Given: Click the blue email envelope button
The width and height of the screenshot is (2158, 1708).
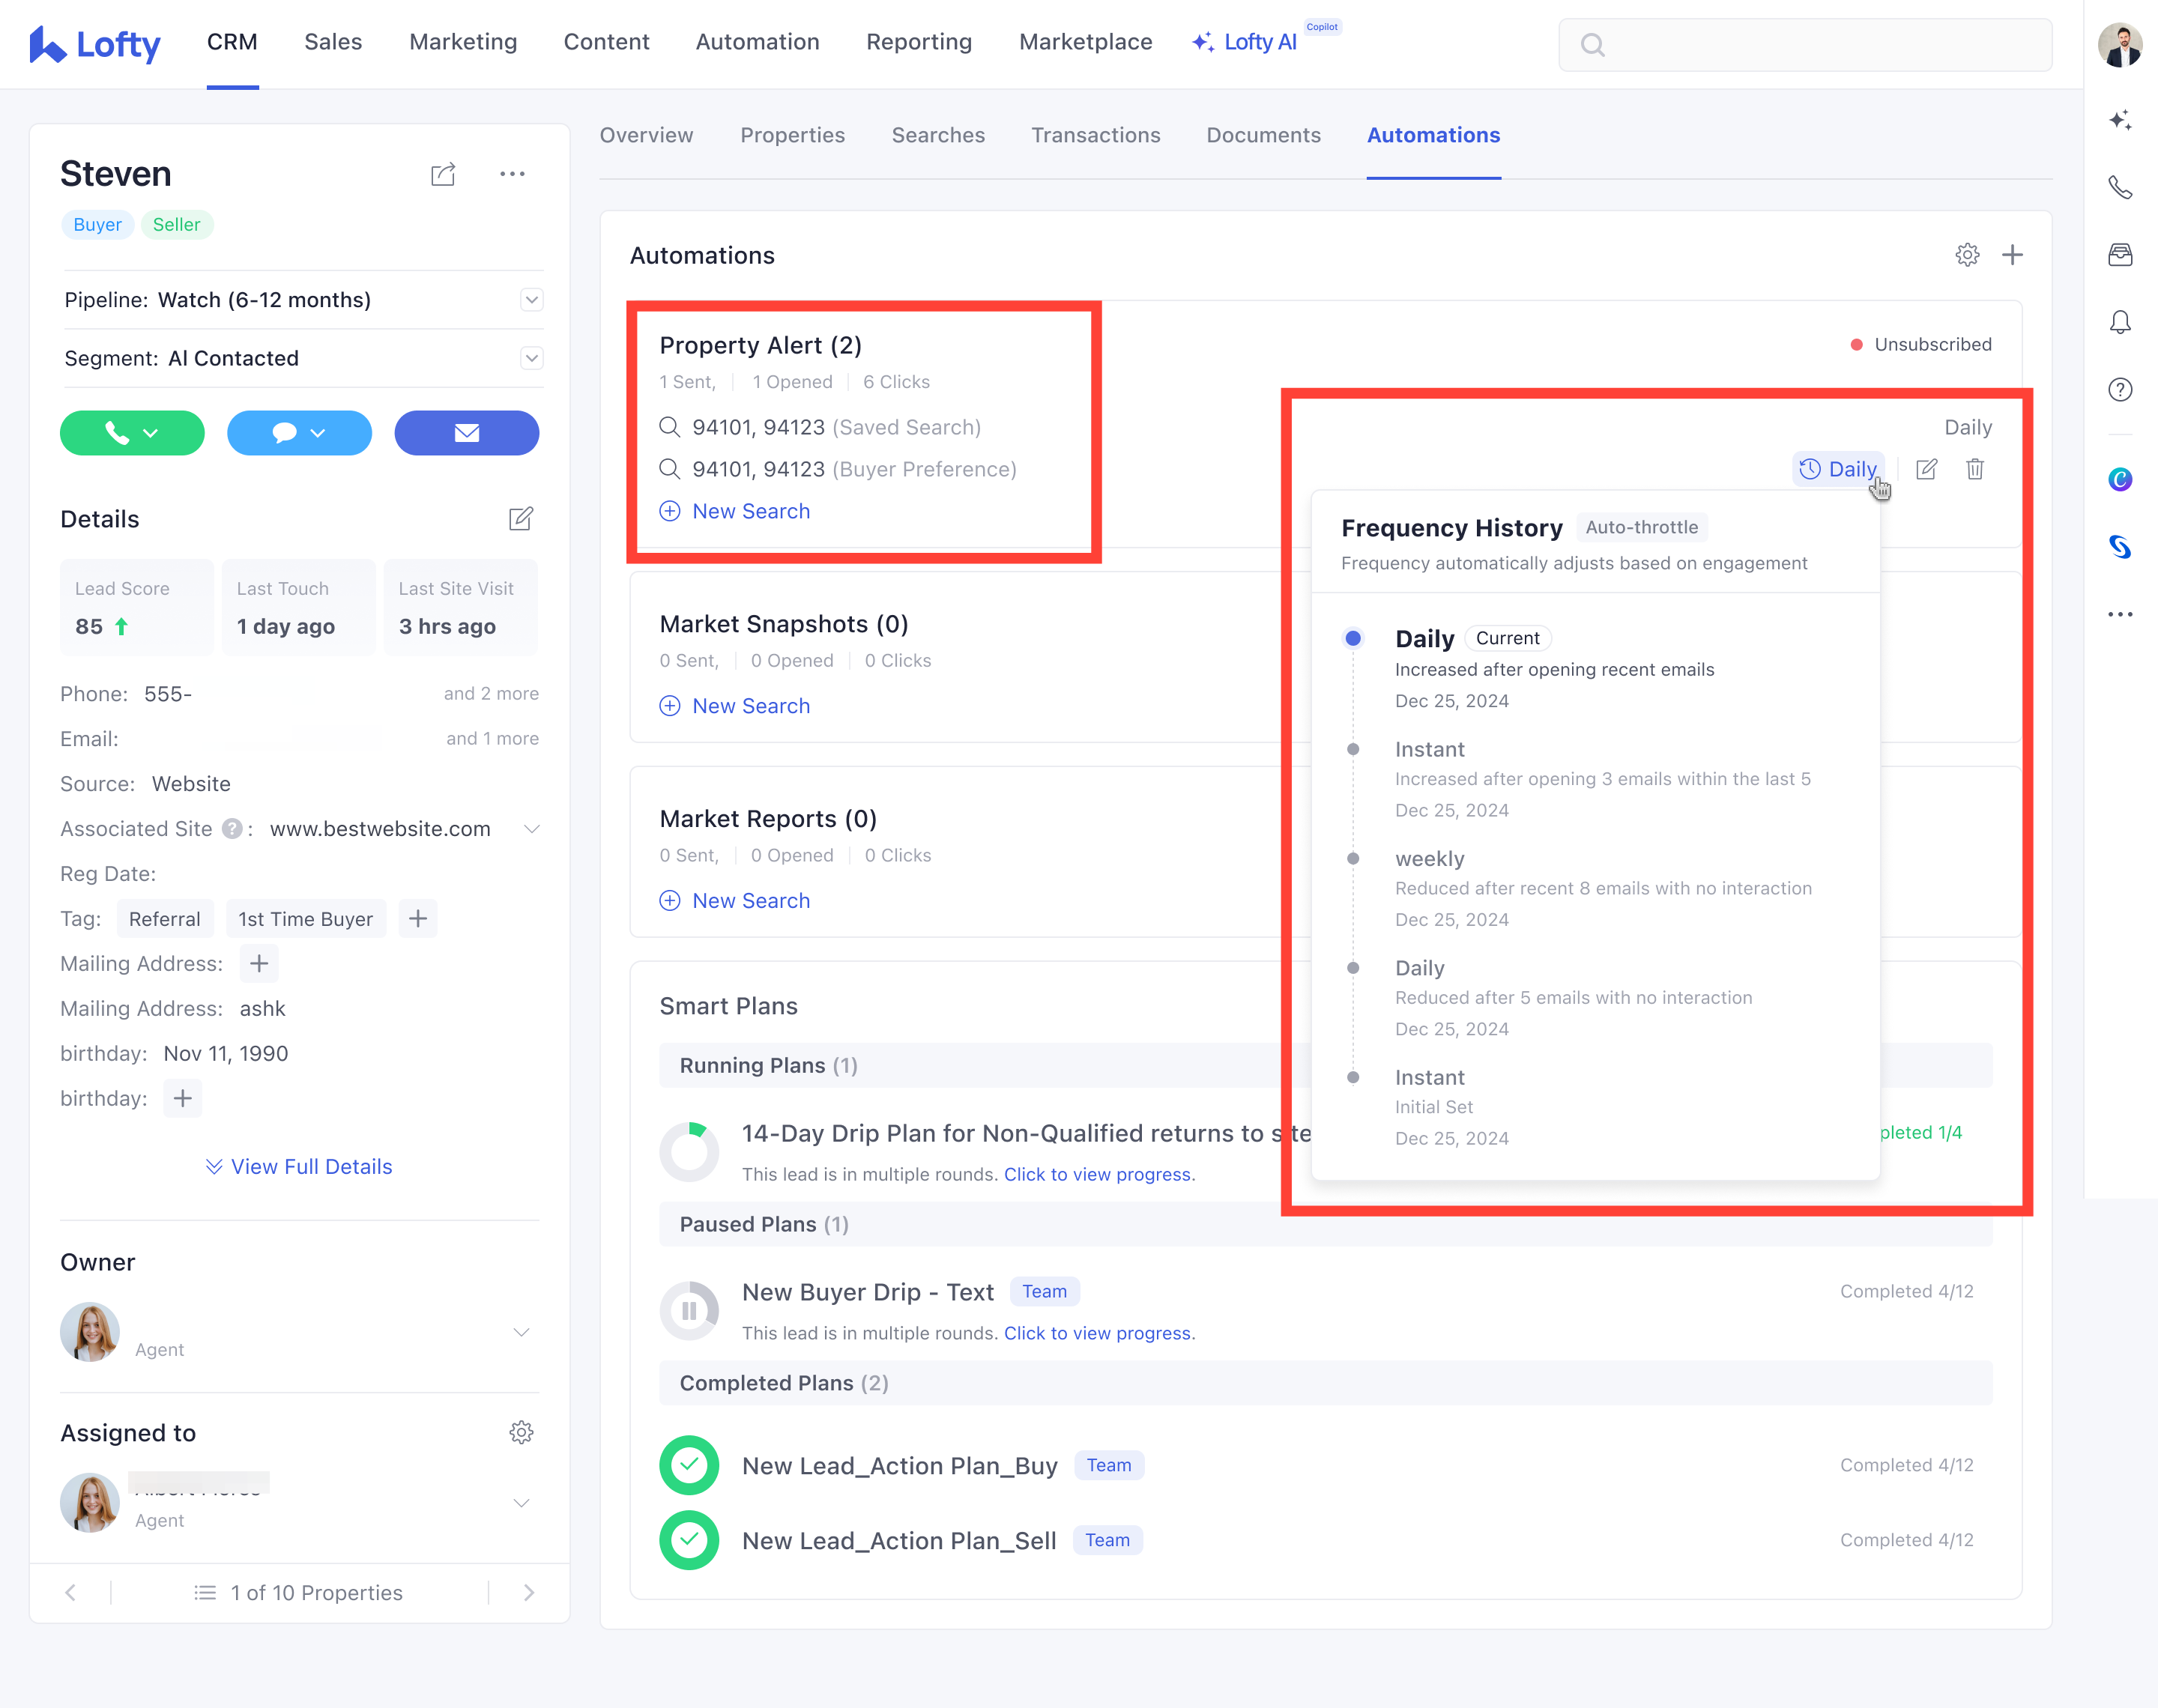Looking at the screenshot, I should [x=466, y=433].
